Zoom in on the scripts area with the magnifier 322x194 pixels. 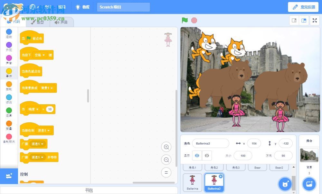[x=166, y=147]
